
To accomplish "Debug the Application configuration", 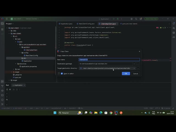I will click(118, 19).
